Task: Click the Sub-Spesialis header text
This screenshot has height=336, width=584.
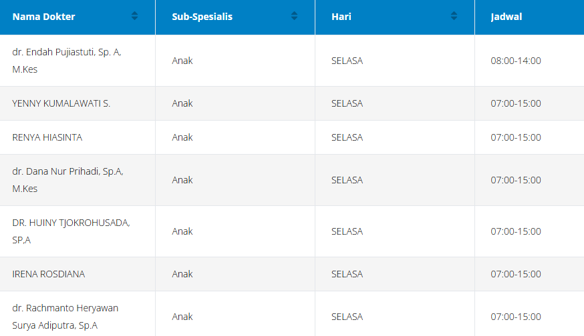Action: pyautogui.click(x=202, y=17)
